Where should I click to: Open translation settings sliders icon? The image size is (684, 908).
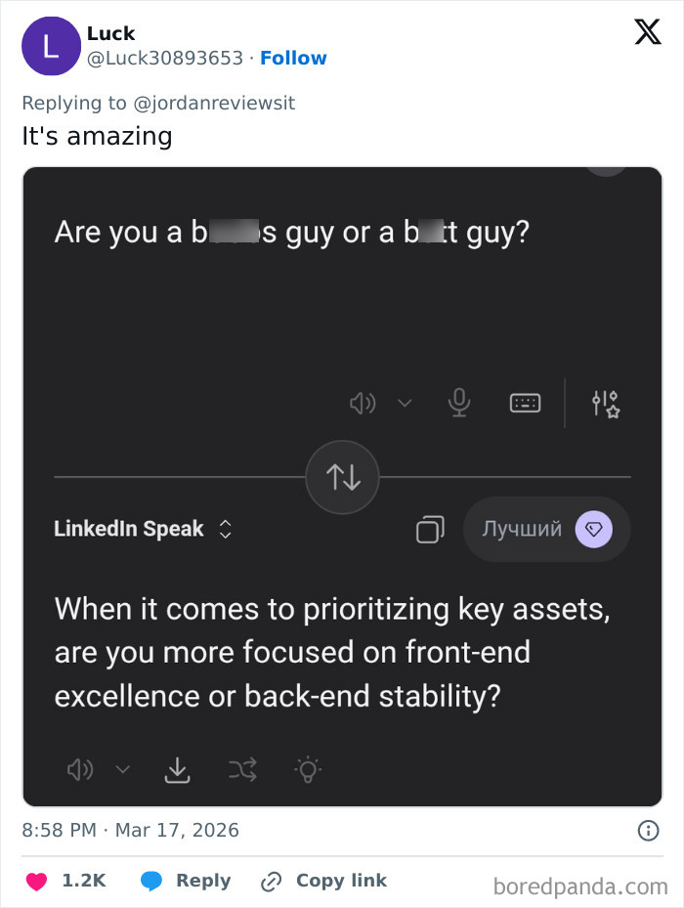605,403
